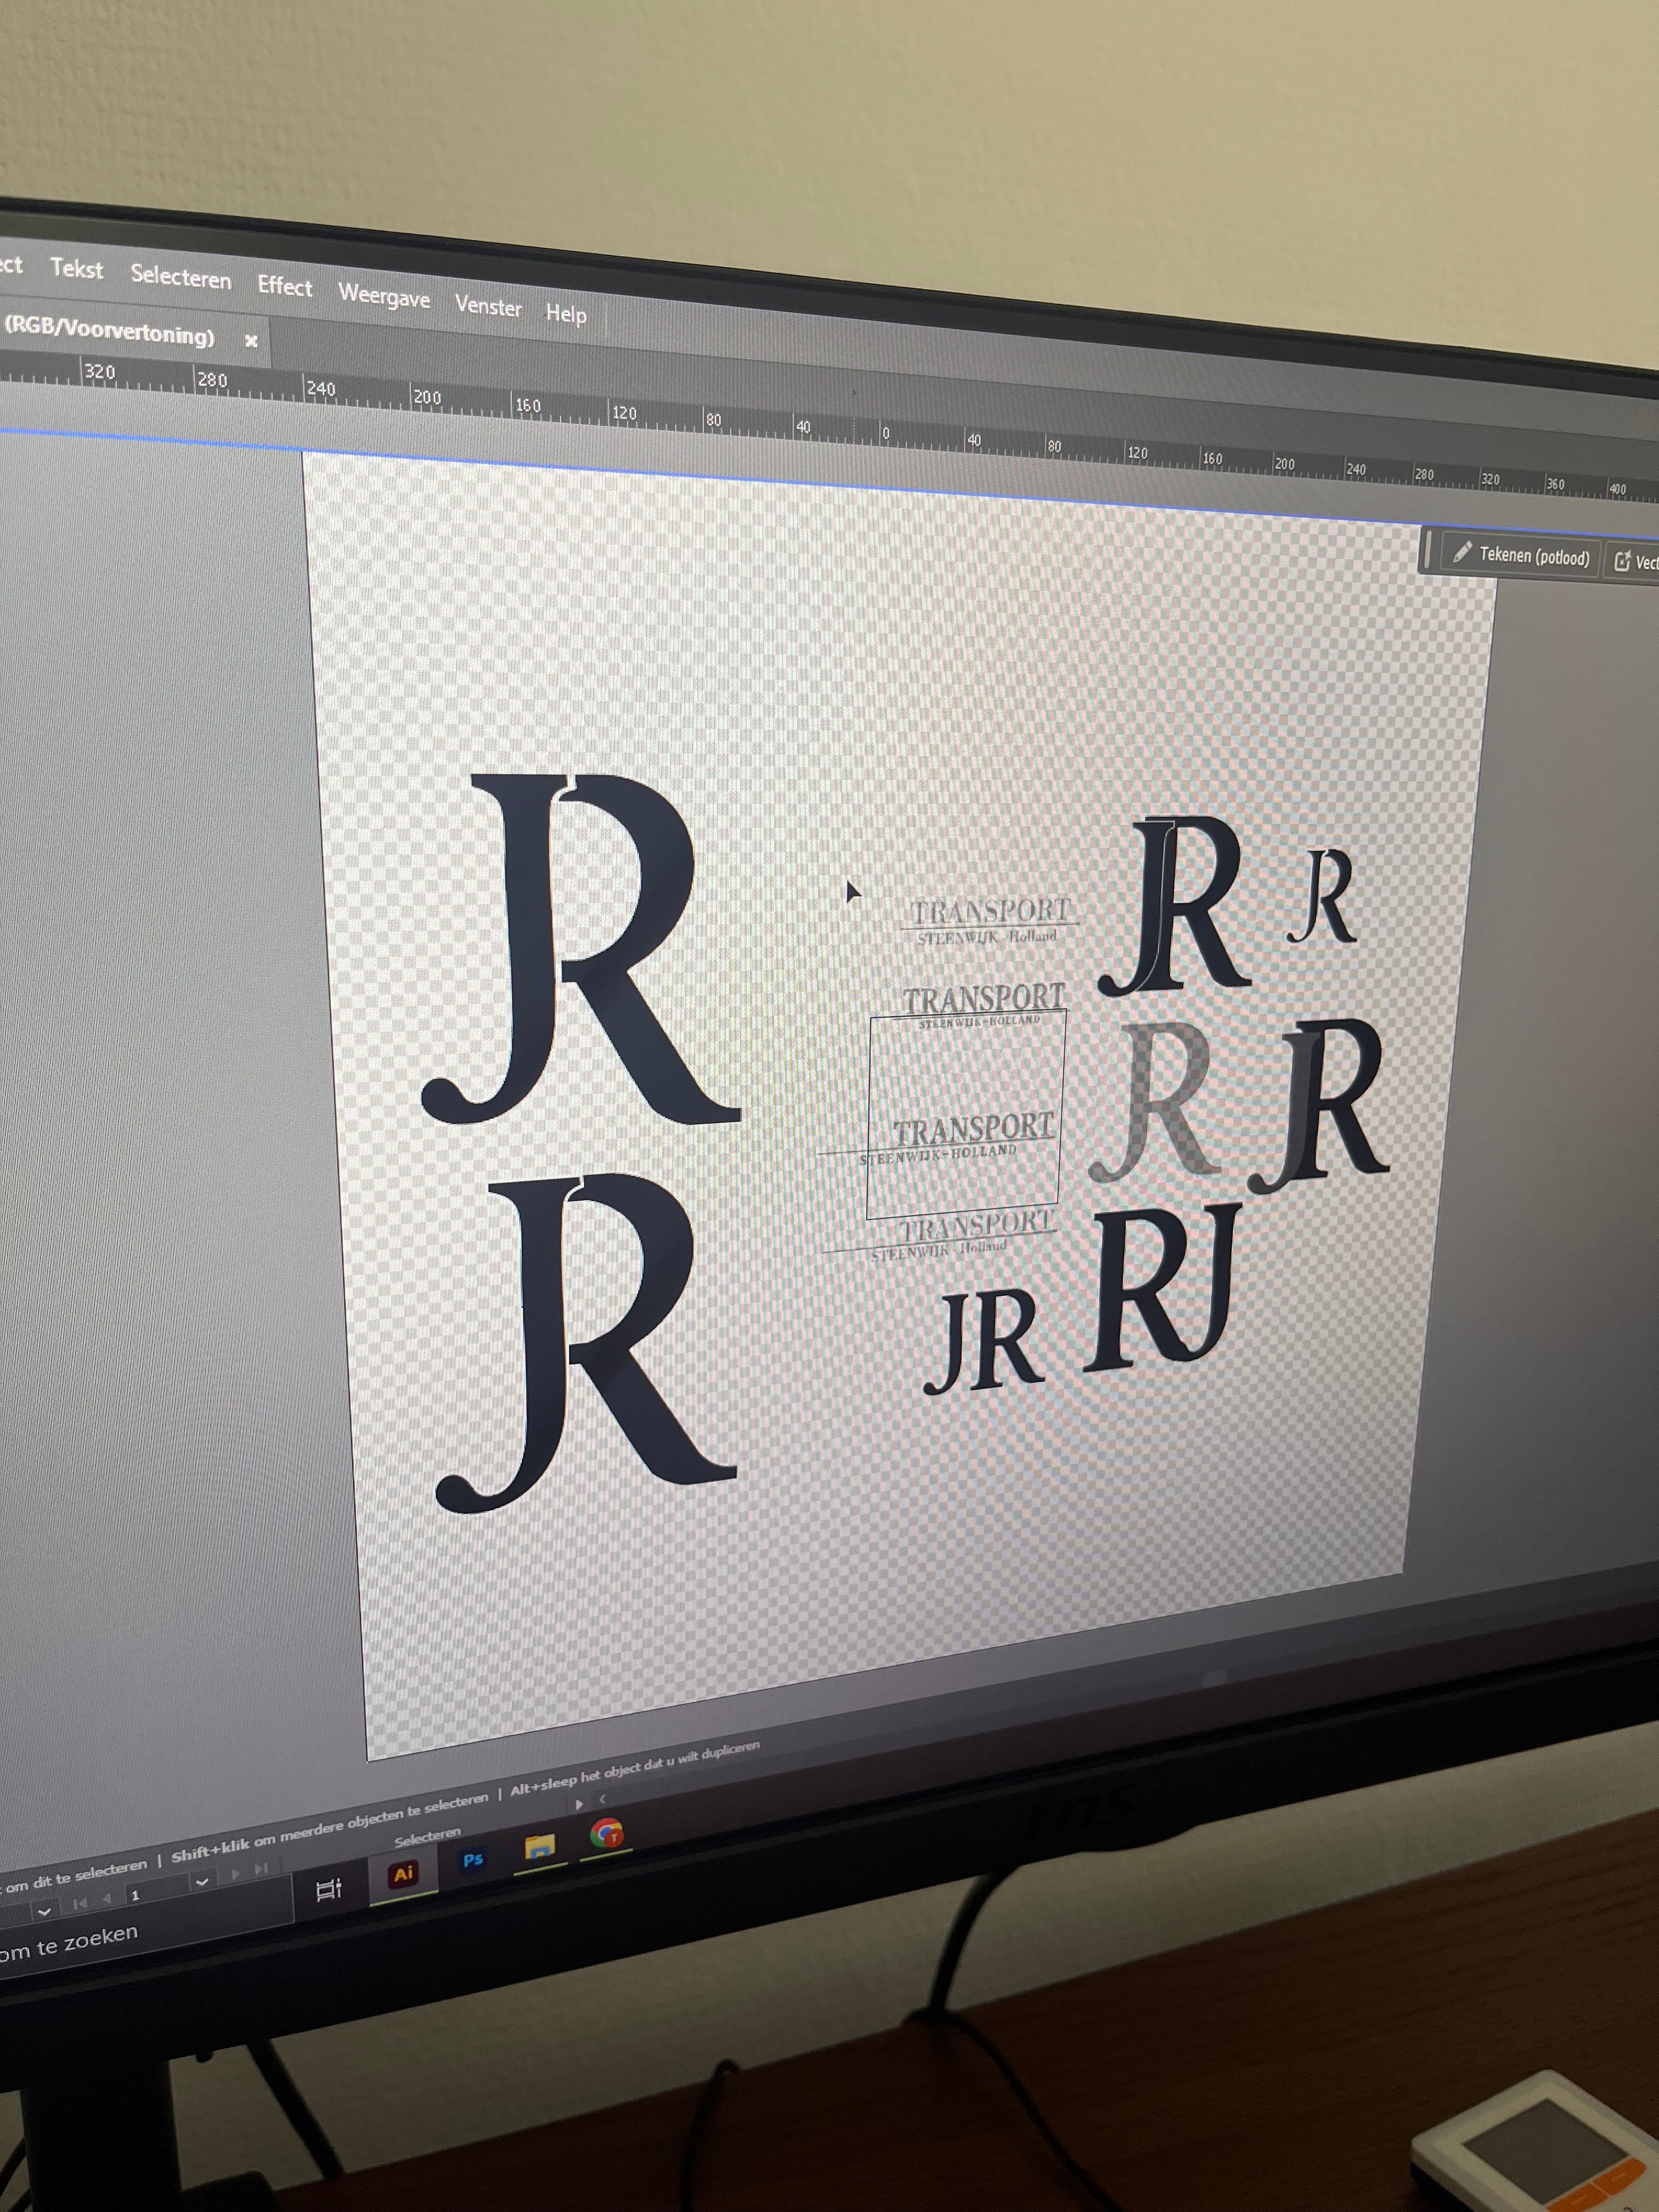The height and width of the screenshot is (2212, 1659).
Task: Switch to Photoshop in the taskbar
Action: pyautogui.click(x=473, y=1860)
